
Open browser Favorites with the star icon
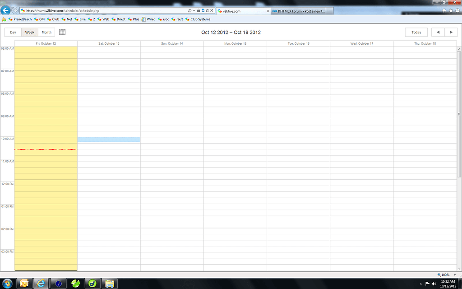451,10
